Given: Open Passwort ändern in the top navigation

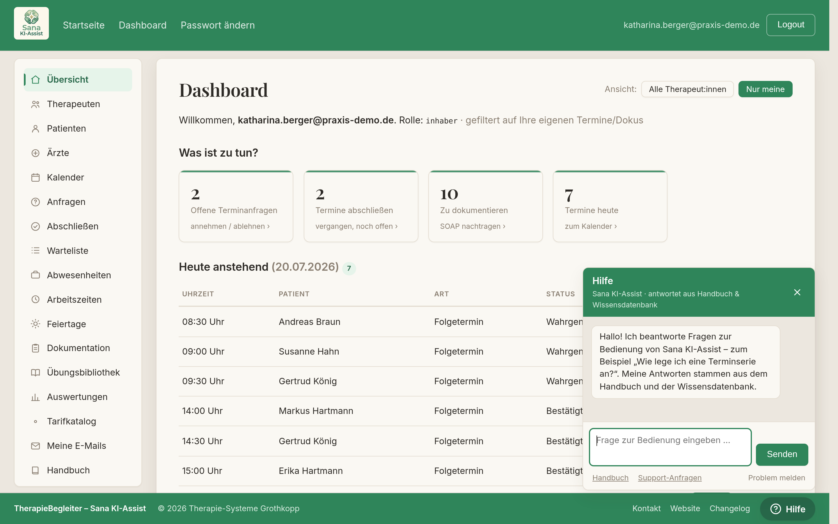Looking at the screenshot, I should pyautogui.click(x=217, y=25).
